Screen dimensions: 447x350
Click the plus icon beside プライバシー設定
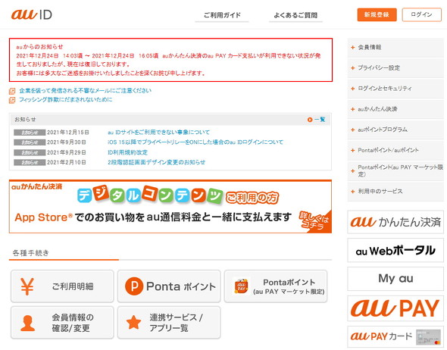(352, 68)
